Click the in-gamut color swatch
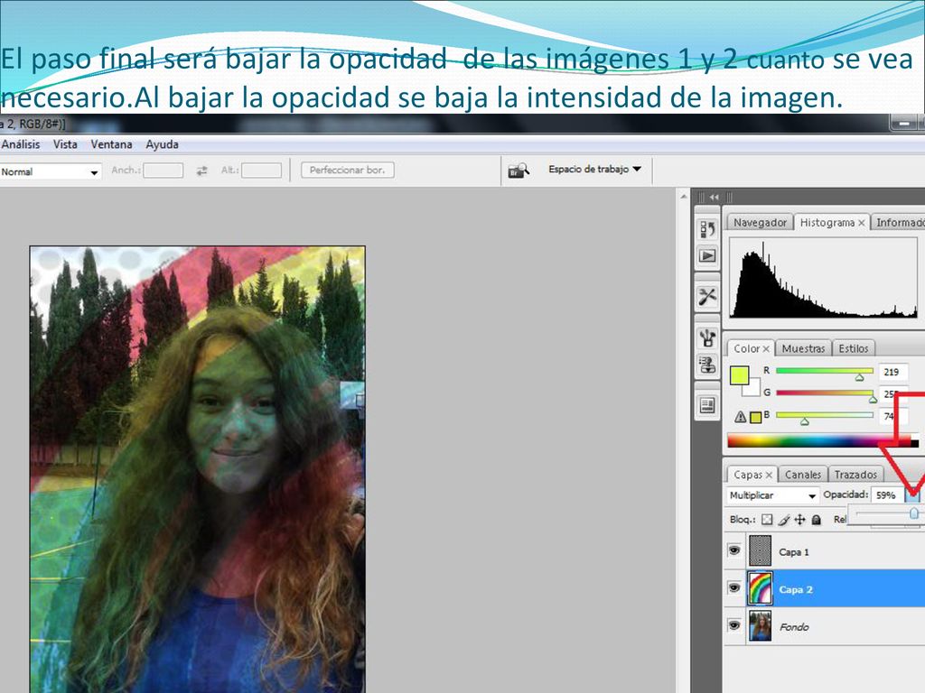The width and height of the screenshot is (925, 693). point(756,418)
